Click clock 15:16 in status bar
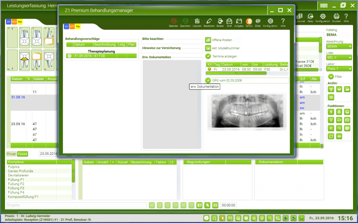The width and height of the screenshot is (358, 223). pos(345,218)
